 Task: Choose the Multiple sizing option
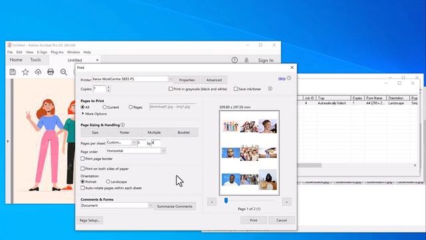(154, 133)
